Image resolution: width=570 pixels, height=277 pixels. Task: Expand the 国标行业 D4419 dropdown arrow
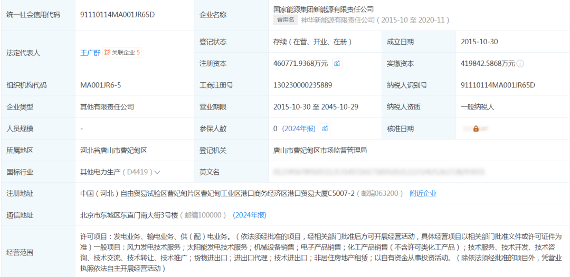click(157, 172)
